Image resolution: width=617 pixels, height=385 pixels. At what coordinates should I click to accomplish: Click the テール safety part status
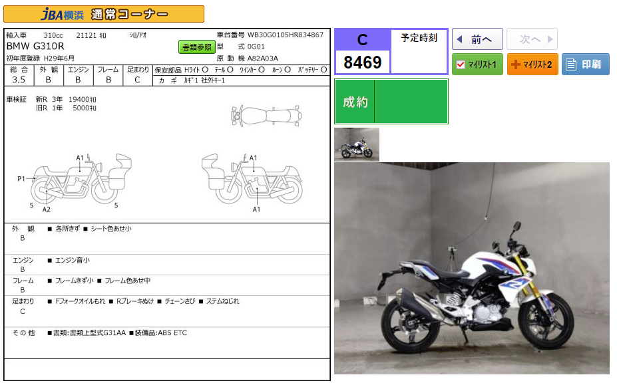[224, 70]
